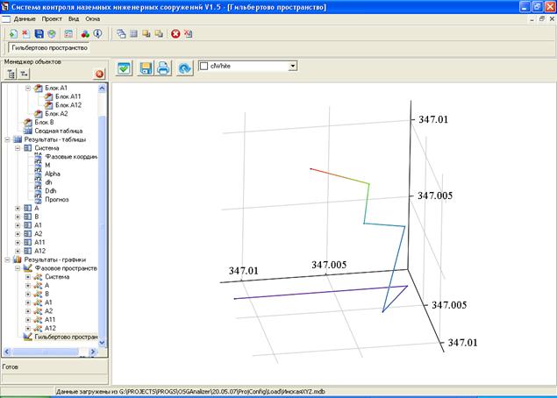Expand table node A11 under Результаты - таблицы
Screen dimensions: 557x398
pyautogui.click(x=18, y=243)
